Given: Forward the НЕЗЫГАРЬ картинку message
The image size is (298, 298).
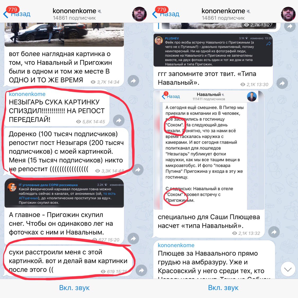Looking at the screenshot, I should (x=119, y=120).
